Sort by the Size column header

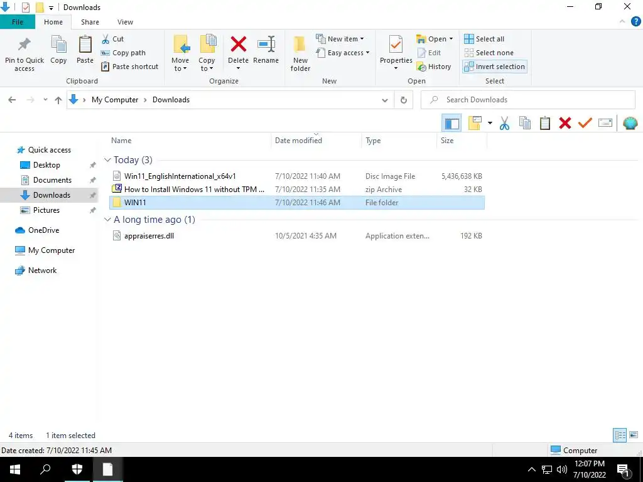point(447,141)
